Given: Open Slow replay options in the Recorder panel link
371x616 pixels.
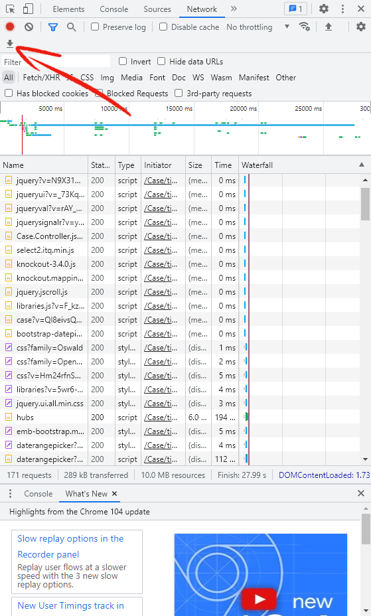Looking at the screenshot, I should coord(70,546).
